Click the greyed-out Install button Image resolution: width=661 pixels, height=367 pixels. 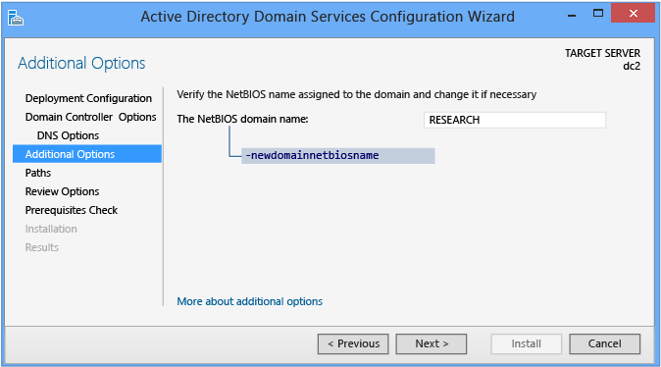click(526, 343)
